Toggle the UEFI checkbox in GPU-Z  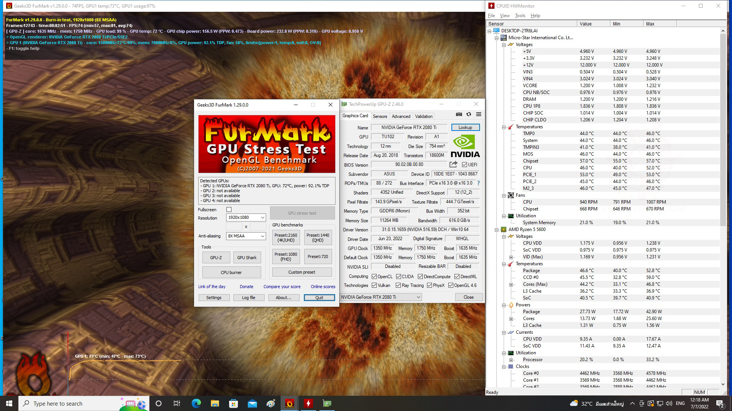(464, 165)
